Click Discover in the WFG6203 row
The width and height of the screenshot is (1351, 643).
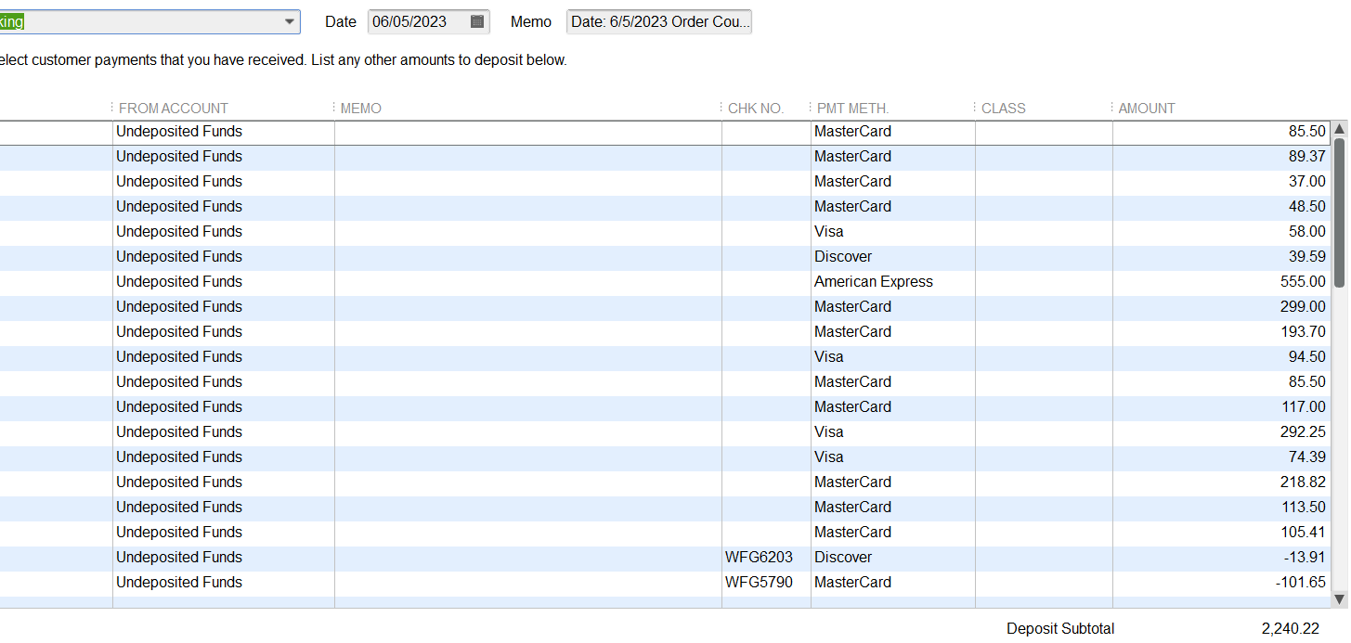(x=843, y=558)
